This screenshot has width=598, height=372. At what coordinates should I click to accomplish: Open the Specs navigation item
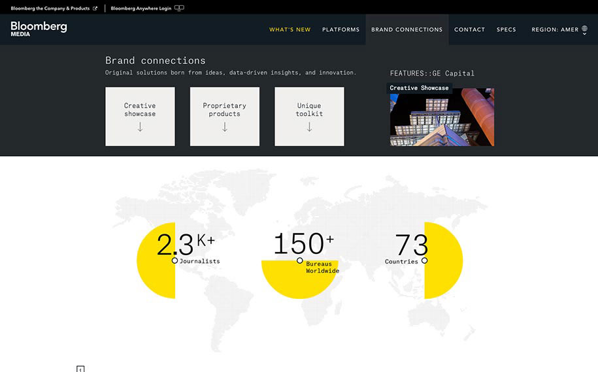[x=506, y=29]
